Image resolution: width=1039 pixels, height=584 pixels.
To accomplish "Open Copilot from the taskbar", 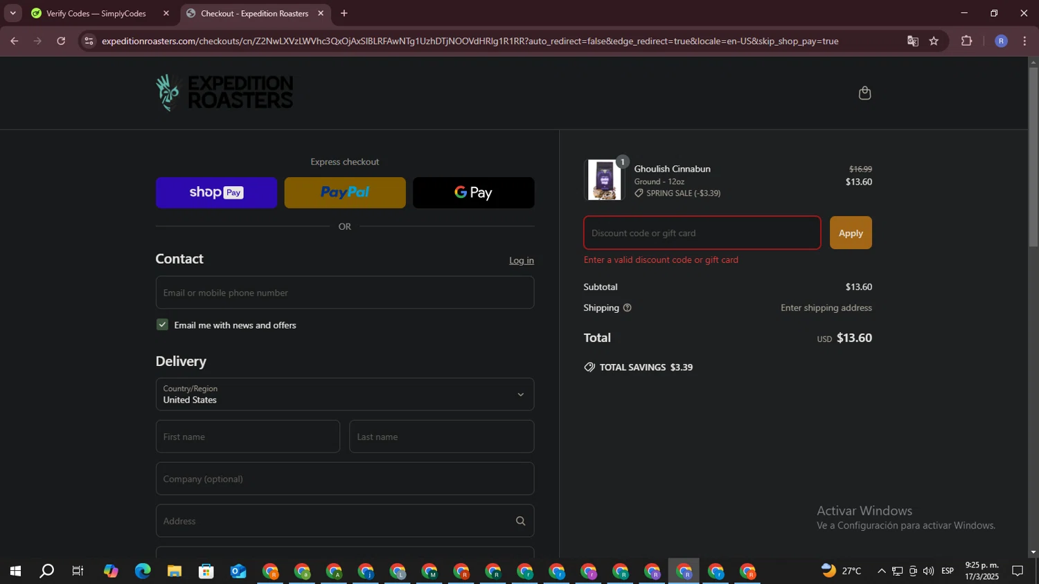I will coord(111,571).
